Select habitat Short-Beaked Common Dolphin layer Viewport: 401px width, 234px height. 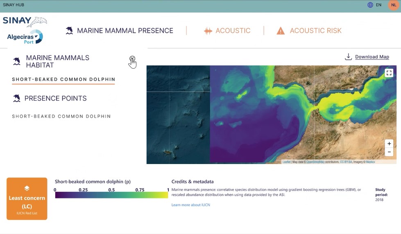tap(63, 79)
